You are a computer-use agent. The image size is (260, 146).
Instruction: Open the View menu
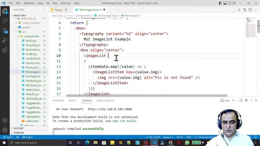pos(40,3)
